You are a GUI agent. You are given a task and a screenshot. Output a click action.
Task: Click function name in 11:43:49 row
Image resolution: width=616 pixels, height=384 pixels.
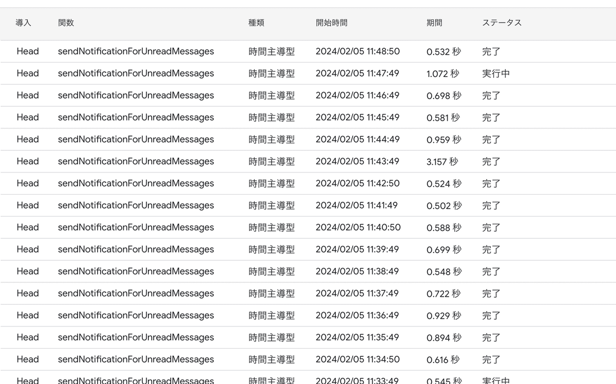136,161
